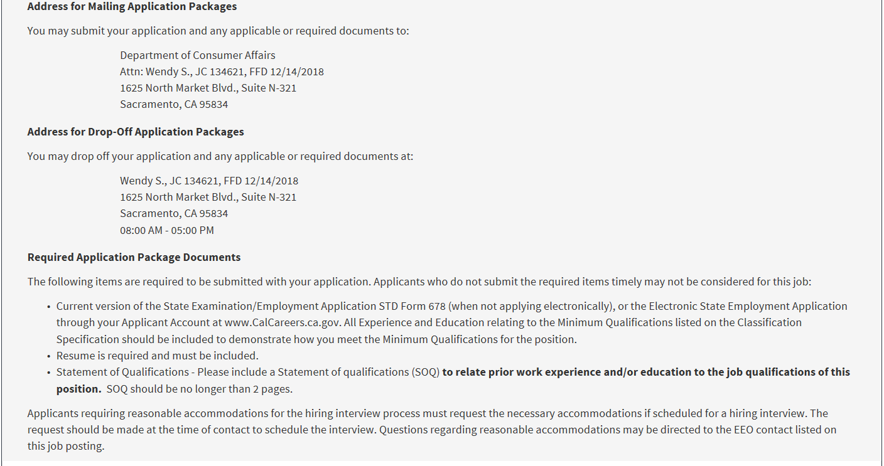Click the 'You may submit your application' sentence
This screenshot has width=884, height=466.
218,31
